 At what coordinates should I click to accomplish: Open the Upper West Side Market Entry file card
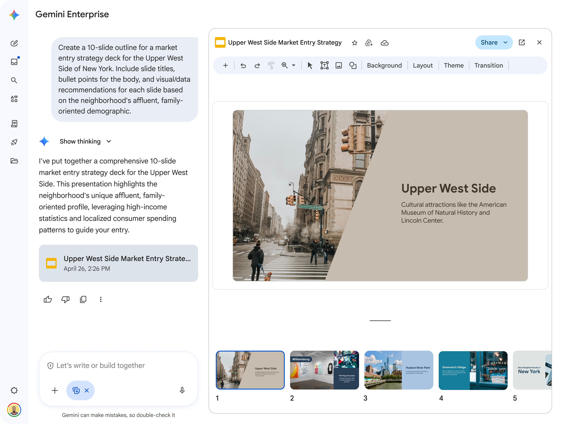click(x=118, y=263)
